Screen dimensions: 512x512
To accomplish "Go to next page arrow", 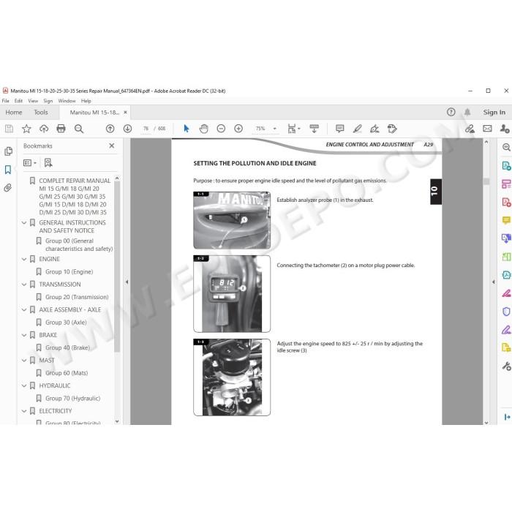I will (127, 129).
